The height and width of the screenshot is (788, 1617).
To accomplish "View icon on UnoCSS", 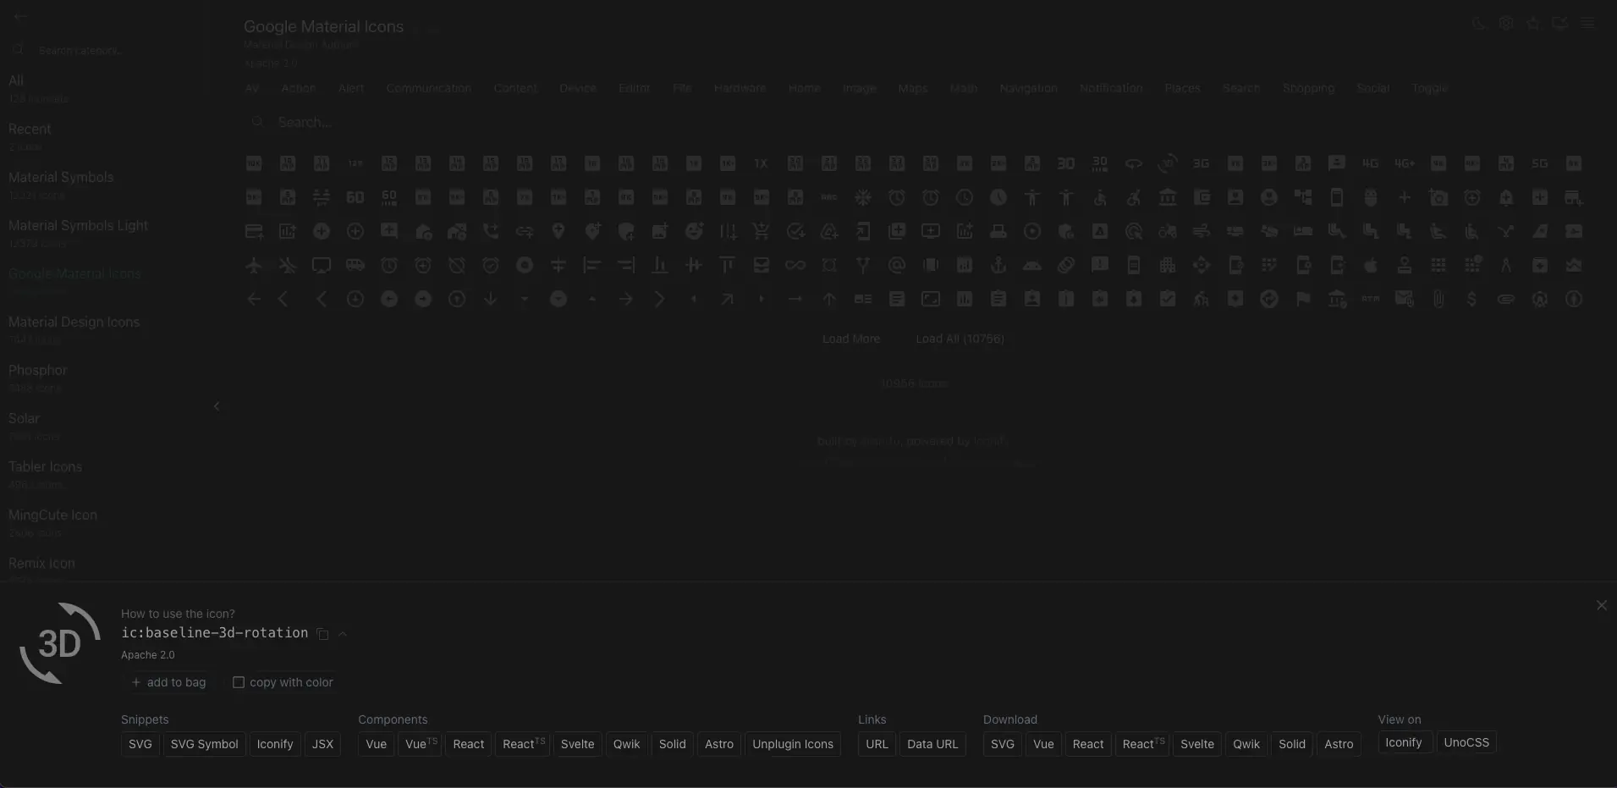I will tap(1466, 742).
